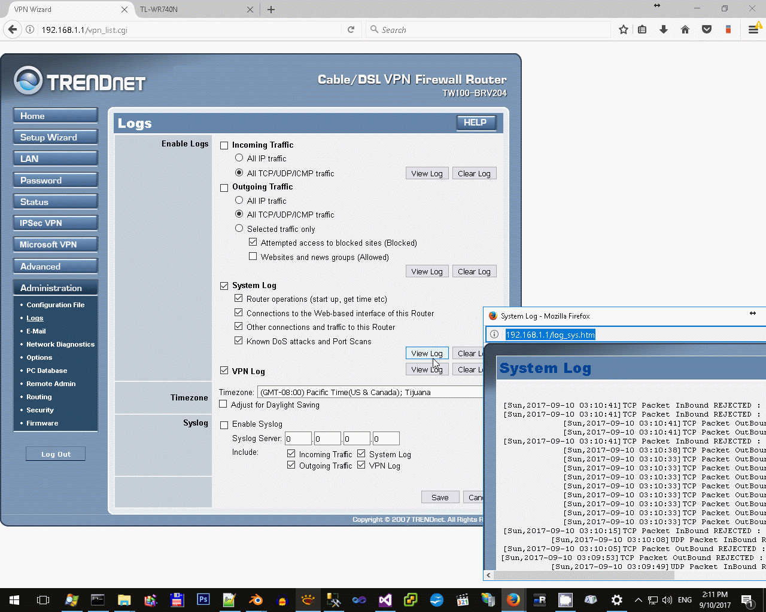Image resolution: width=766 pixels, height=612 pixels.
Task: Go to the LAN settings menu
Action: pyautogui.click(x=56, y=159)
